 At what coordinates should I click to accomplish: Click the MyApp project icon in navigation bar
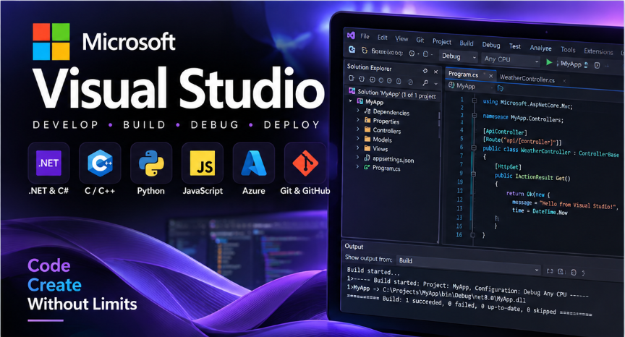pos(451,85)
